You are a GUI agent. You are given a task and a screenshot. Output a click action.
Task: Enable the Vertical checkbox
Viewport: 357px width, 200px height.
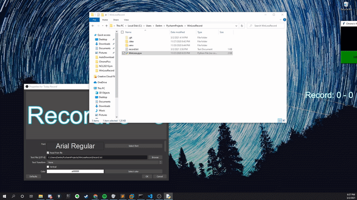coord(48,167)
